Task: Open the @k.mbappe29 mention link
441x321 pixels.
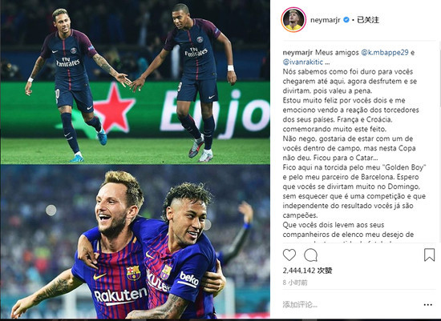Action: [x=384, y=53]
